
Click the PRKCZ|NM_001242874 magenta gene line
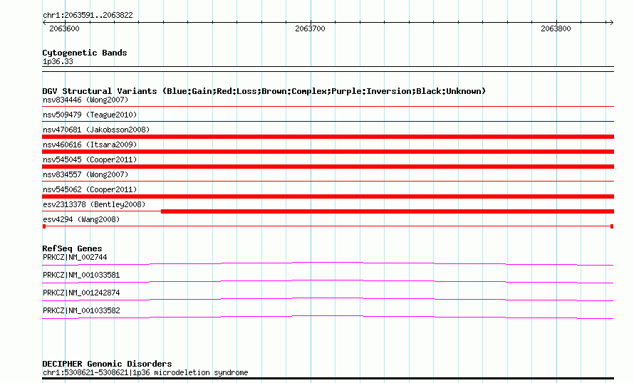pyautogui.click(x=328, y=300)
